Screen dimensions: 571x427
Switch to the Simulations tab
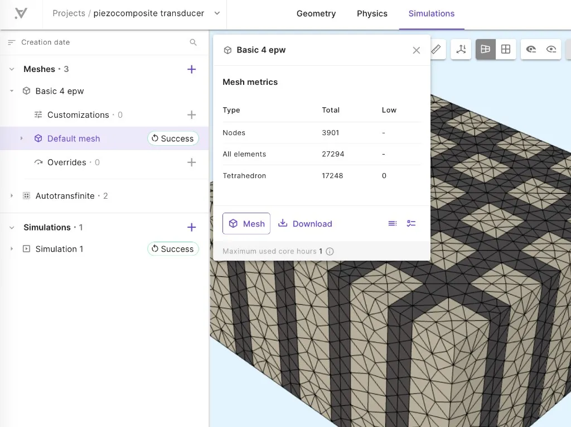(x=431, y=13)
